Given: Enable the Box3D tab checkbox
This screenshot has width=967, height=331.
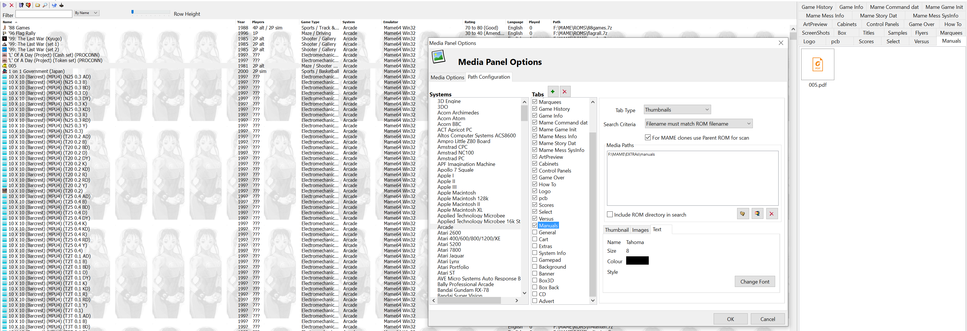Looking at the screenshot, I should click(535, 280).
